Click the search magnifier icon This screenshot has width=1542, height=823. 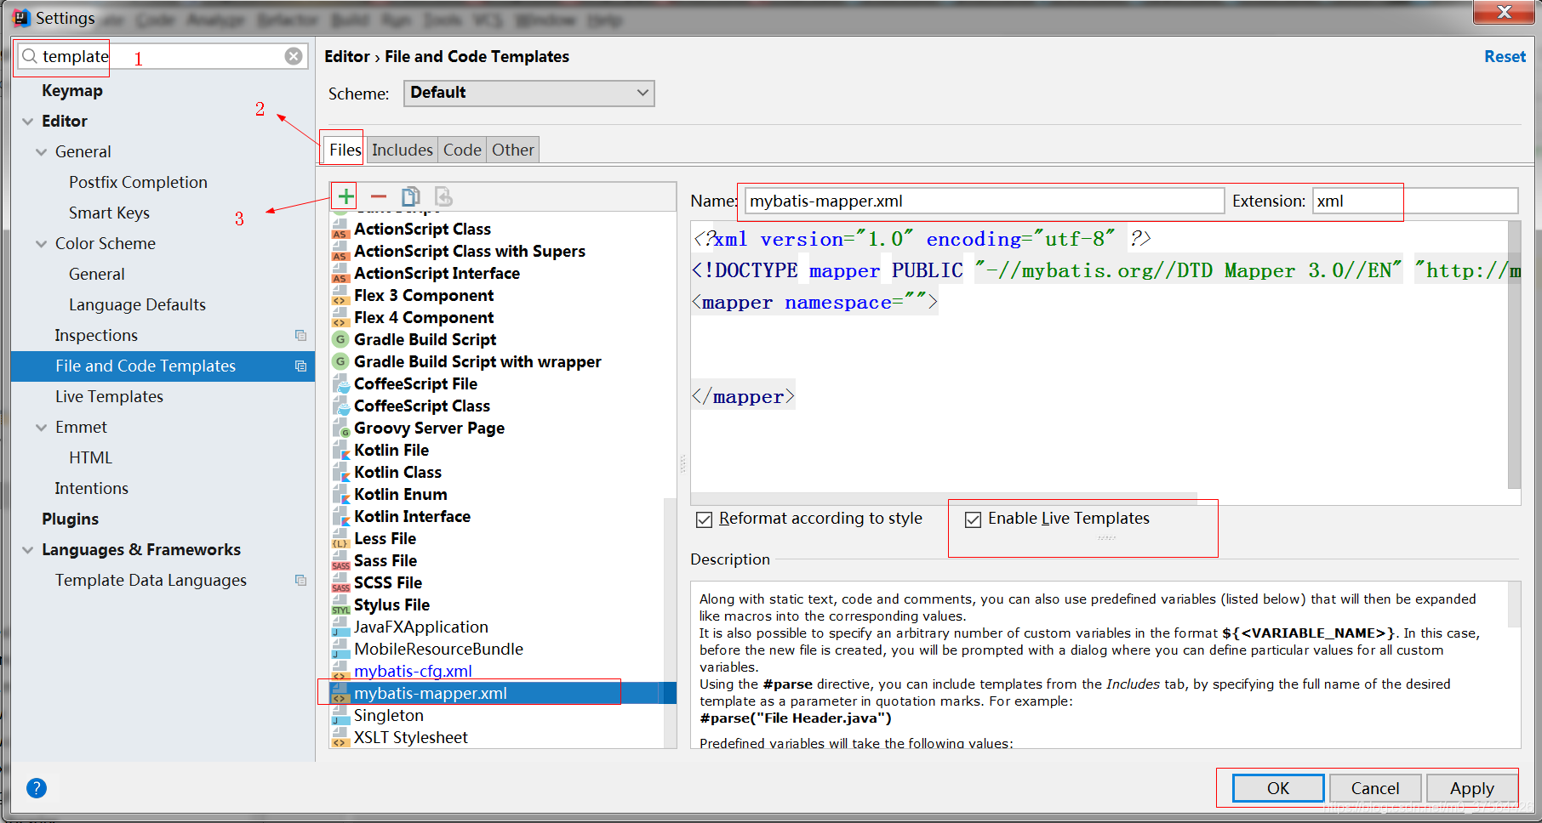(30, 56)
